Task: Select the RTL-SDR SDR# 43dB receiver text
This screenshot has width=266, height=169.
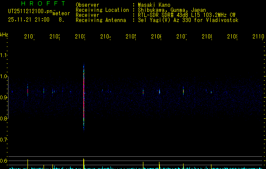Action: 186,15
